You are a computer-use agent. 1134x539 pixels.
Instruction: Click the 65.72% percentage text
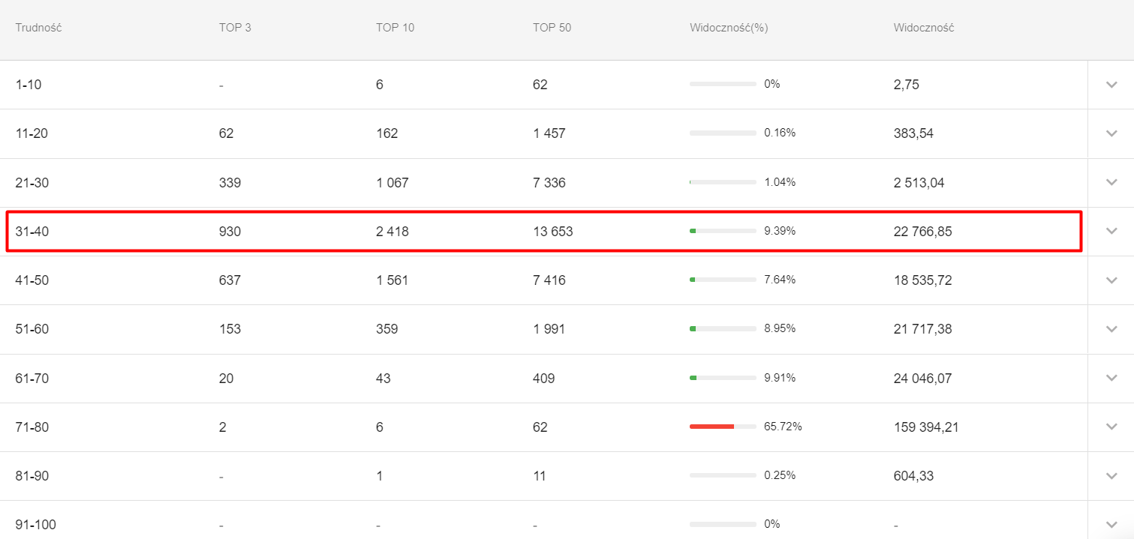(783, 427)
